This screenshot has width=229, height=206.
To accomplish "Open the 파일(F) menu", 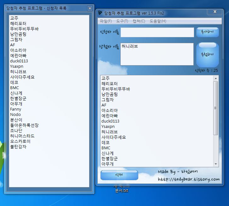I will [x=106, y=21].
